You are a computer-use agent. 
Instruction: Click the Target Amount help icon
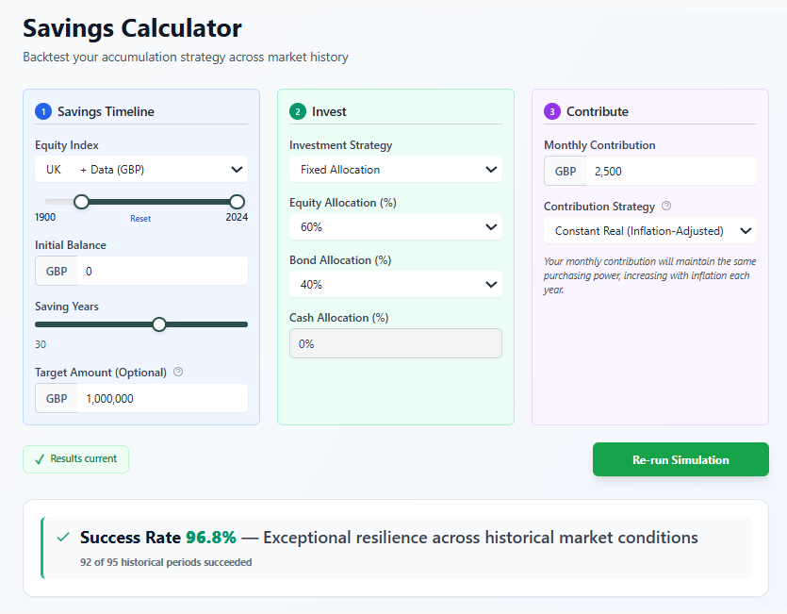(x=178, y=372)
